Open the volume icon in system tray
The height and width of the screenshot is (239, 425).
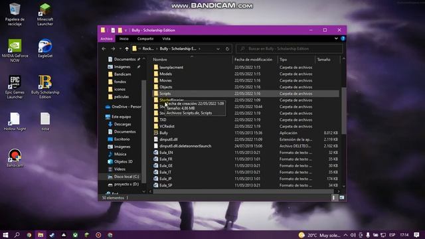(x=353, y=235)
